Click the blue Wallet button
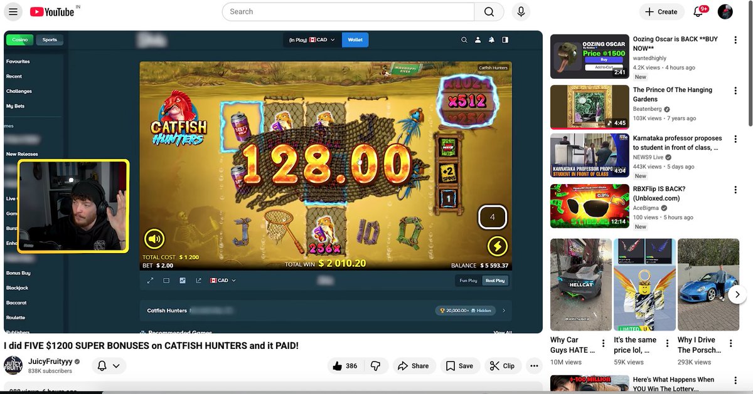Viewport: 753px width, 394px height. point(355,39)
